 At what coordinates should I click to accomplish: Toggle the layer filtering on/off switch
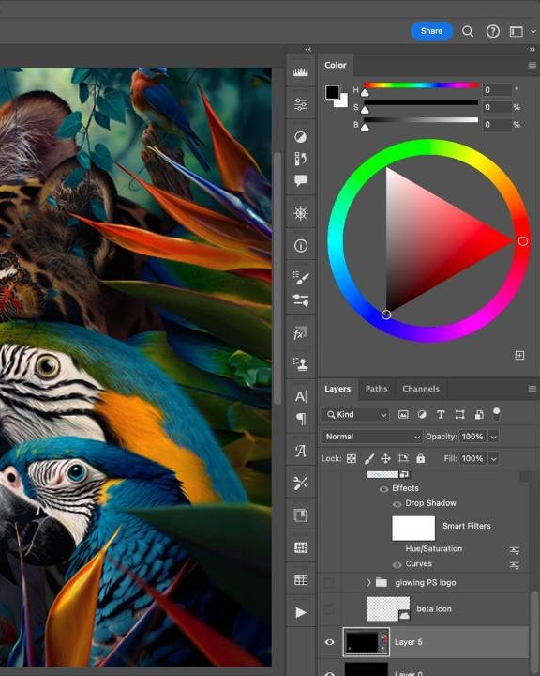tap(496, 413)
